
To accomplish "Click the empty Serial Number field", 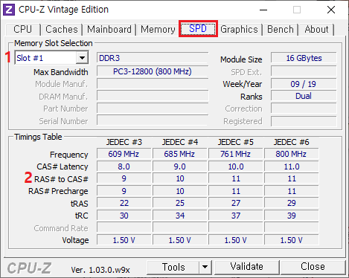I will pyautogui.click(x=153, y=120).
